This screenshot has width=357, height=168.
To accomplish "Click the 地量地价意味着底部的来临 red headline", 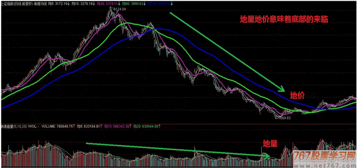I will (284, 20).
